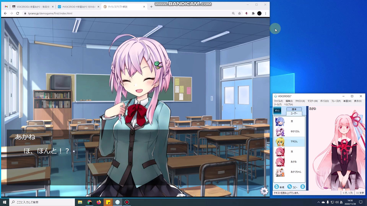Go forward in Chrome browser
The image size is (367, 206).
11,13
